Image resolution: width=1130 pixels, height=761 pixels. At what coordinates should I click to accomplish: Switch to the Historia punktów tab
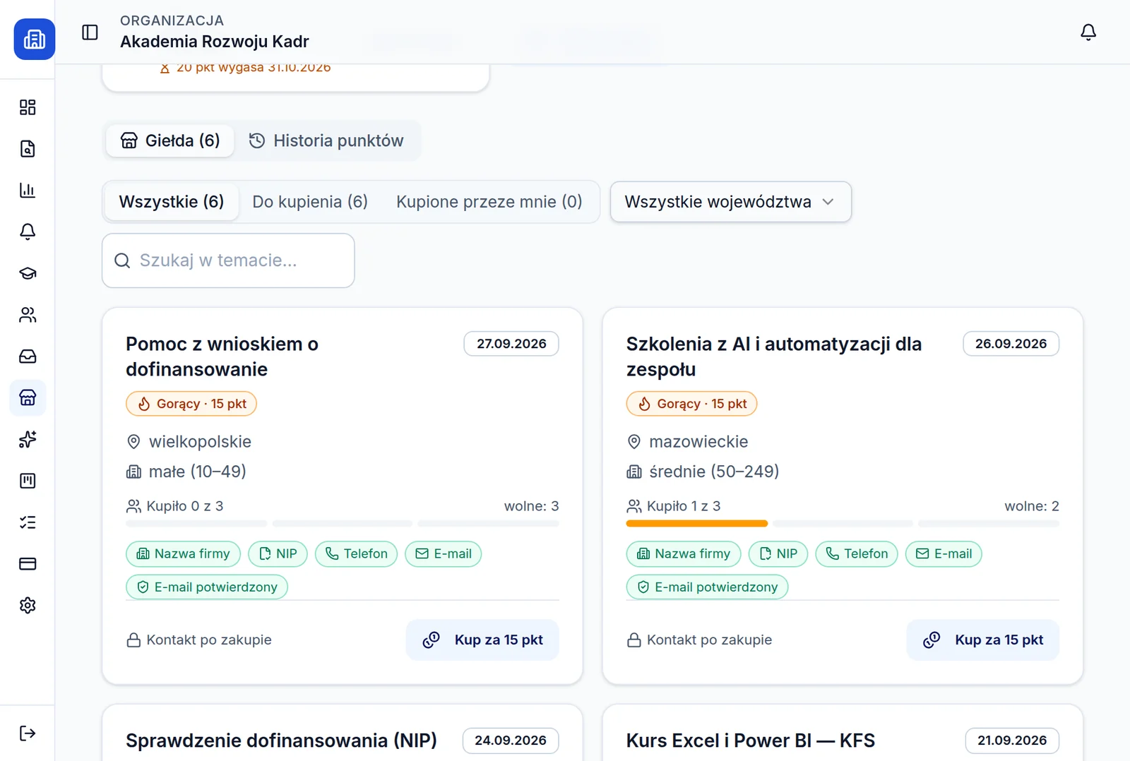click(326, 140)
